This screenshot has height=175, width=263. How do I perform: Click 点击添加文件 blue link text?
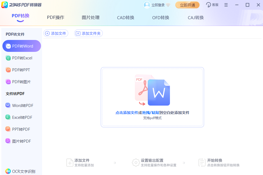[x=127, y=113]
